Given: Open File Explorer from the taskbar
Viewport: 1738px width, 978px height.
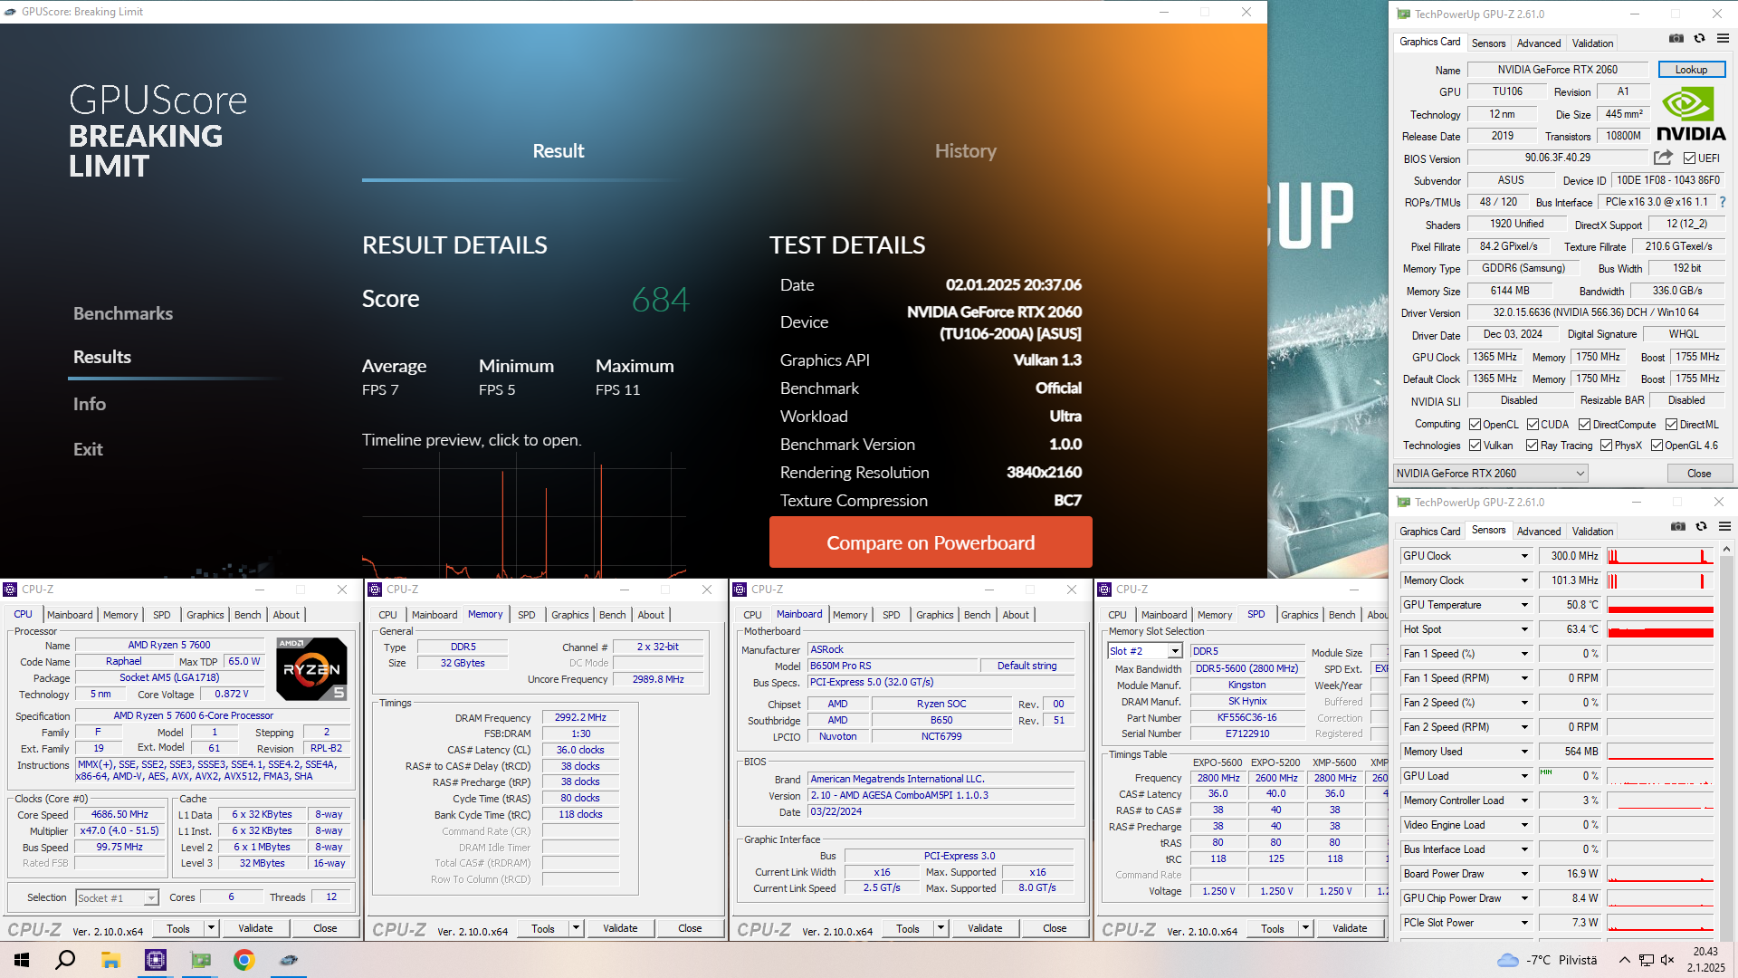Looking at the screenshot, I should tap(110, 960).
